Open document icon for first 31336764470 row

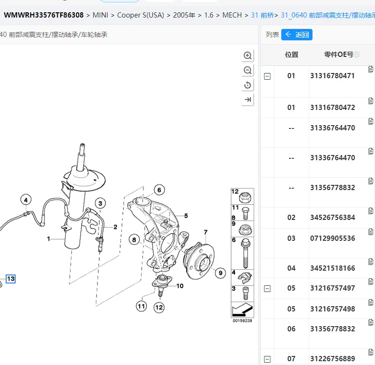tap(371, 121)
